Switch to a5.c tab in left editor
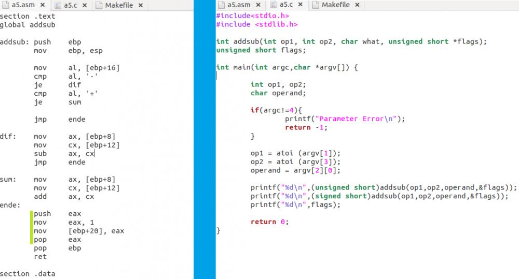Screen dimensions: 519x279 [70, 5]
